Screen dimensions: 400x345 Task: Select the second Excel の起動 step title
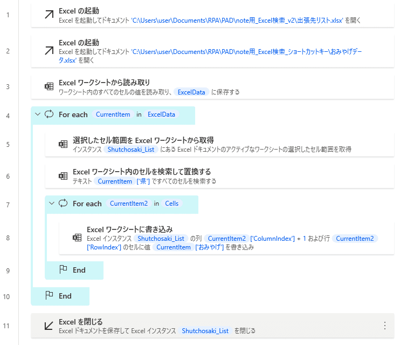coord(79,43)
